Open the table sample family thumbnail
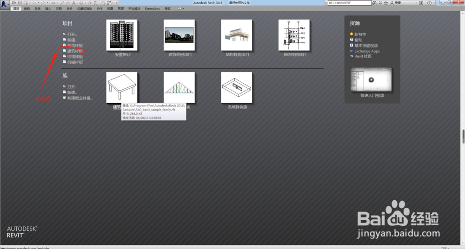465x249 pixels. pos(122,87)
